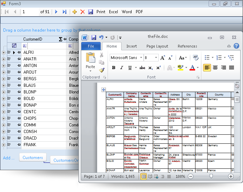Toggle pin for the BOLID row
The height and width of the screenshot is (192, 243).
click(19, 99)
